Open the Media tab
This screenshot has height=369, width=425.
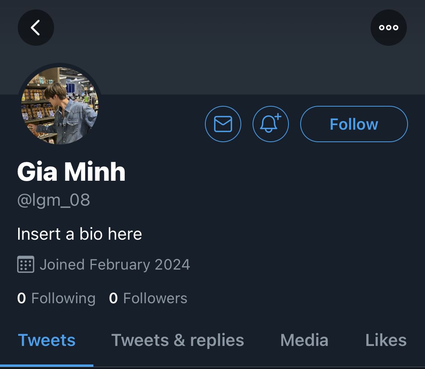coord(304,340)
